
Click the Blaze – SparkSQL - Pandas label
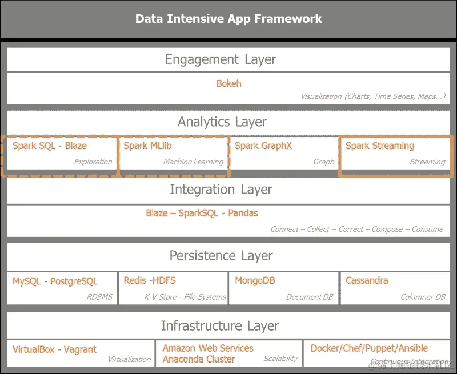coord(202,213)
